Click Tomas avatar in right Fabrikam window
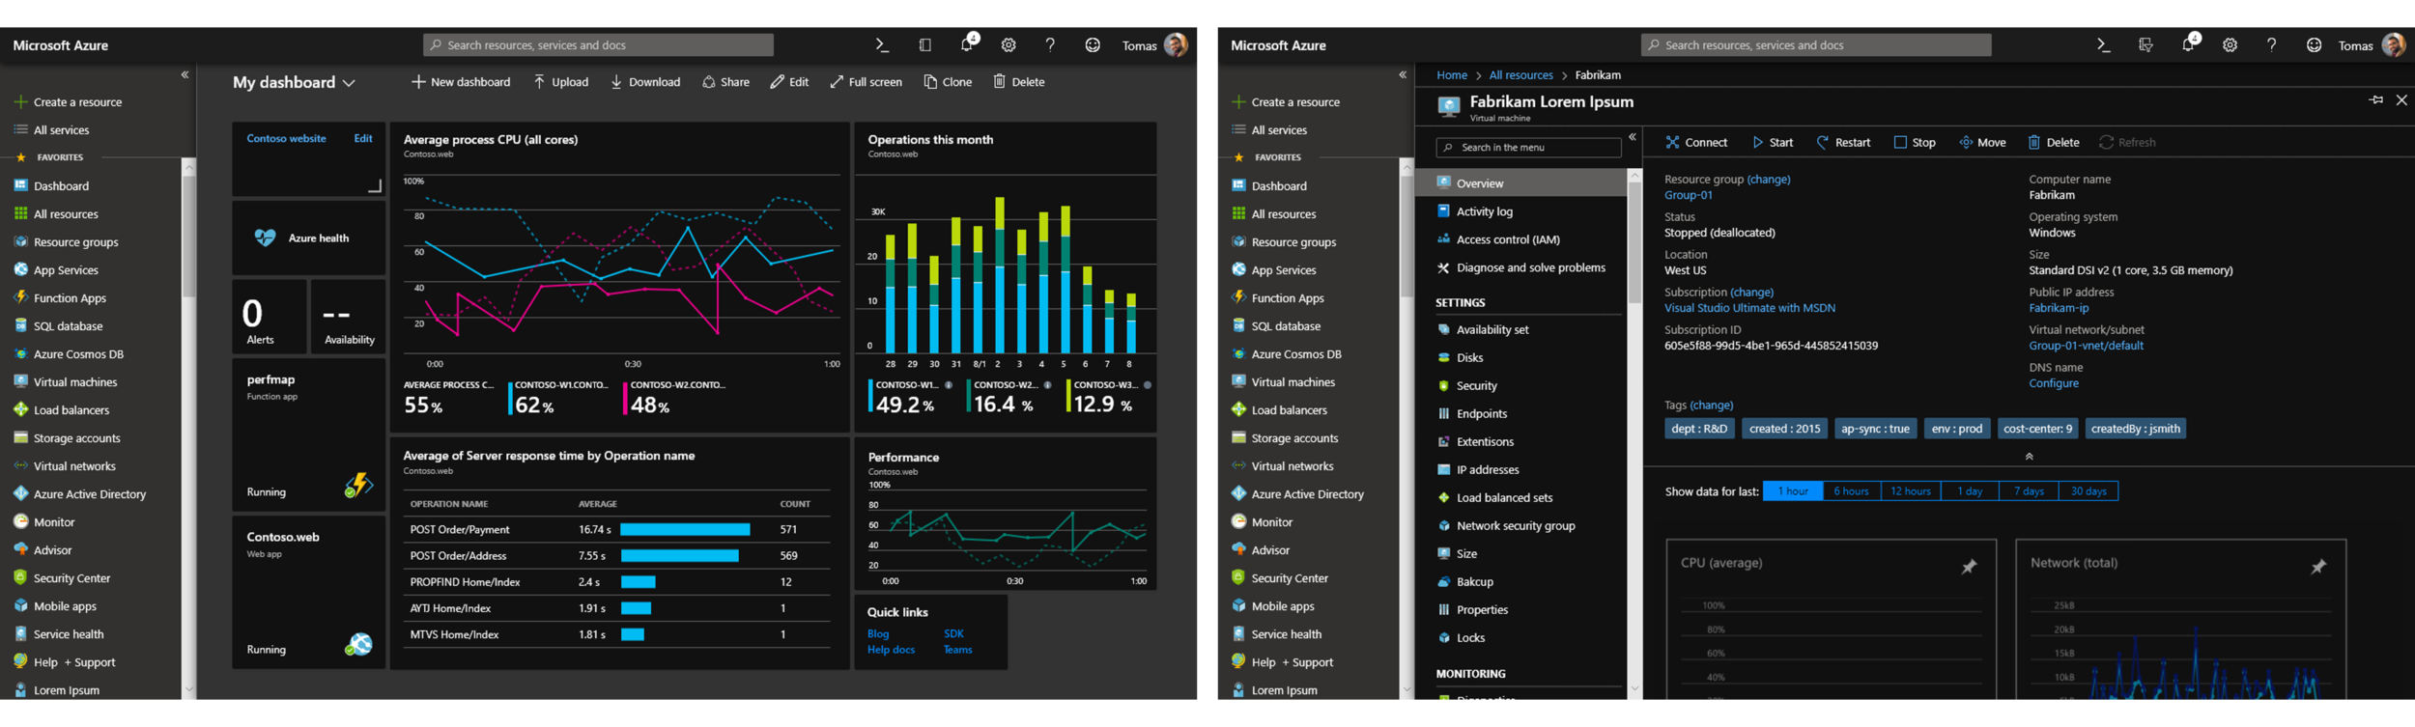This screenshot has width=2415, height=727. (x=2393, y=44)
